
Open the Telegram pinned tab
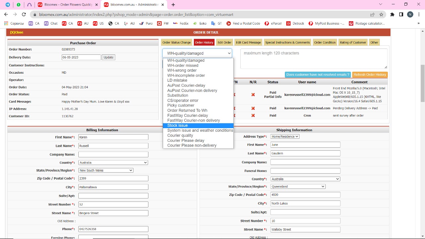[x=8, y=5]
